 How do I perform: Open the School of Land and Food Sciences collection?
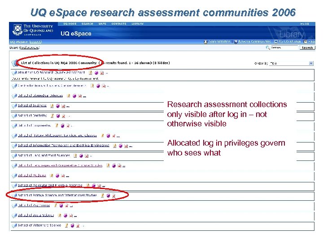[44, 156]
